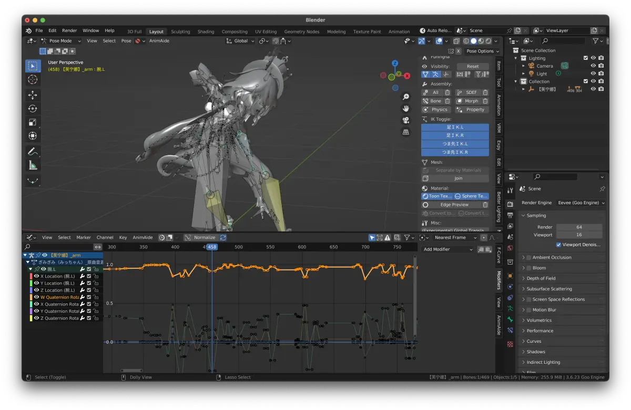Open the Render properties tab icon

510,204
